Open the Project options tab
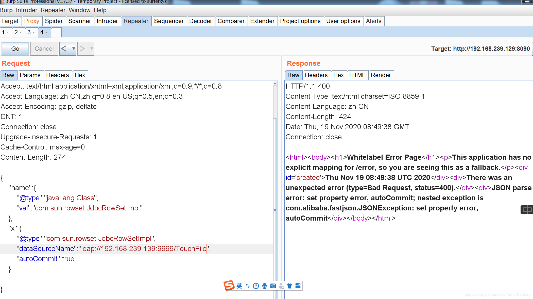Screen dimensions: 533x299 300,21
